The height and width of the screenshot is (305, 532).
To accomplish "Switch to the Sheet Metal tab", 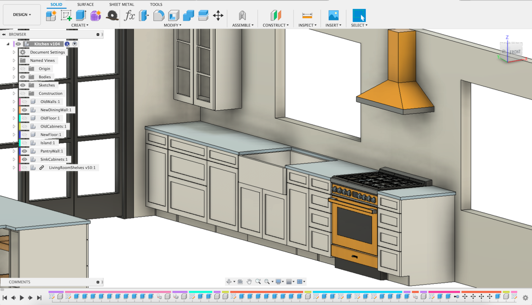I will (121, 4).
